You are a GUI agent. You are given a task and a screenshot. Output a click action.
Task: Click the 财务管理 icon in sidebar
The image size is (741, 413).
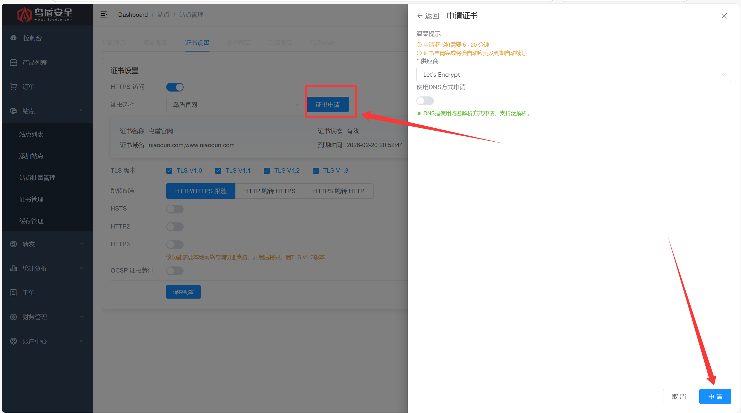tap(14, 317)
